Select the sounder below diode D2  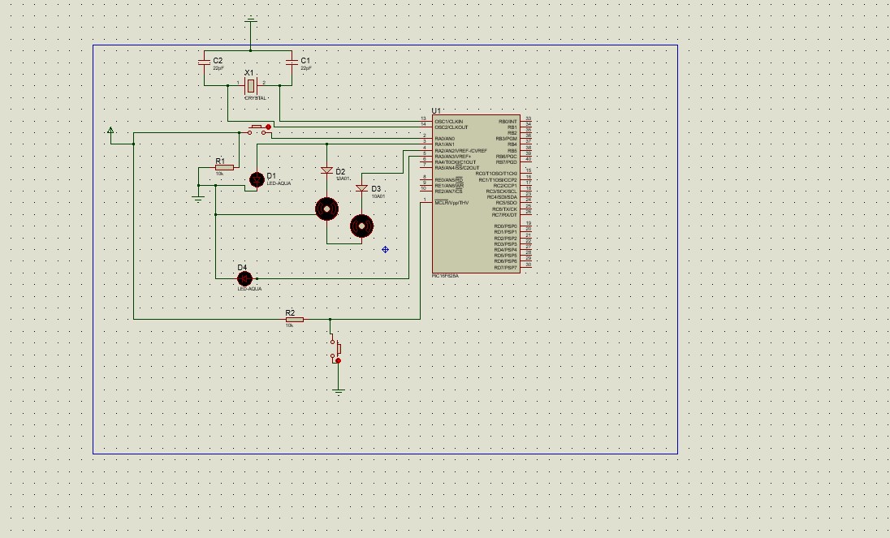pyautogui.click(x=327, y=209)
